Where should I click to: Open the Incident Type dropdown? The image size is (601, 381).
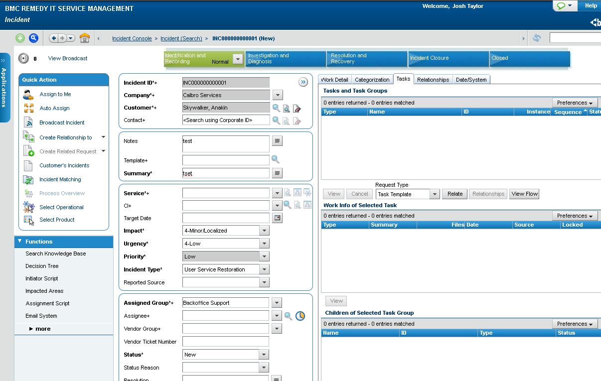point(264,269)
